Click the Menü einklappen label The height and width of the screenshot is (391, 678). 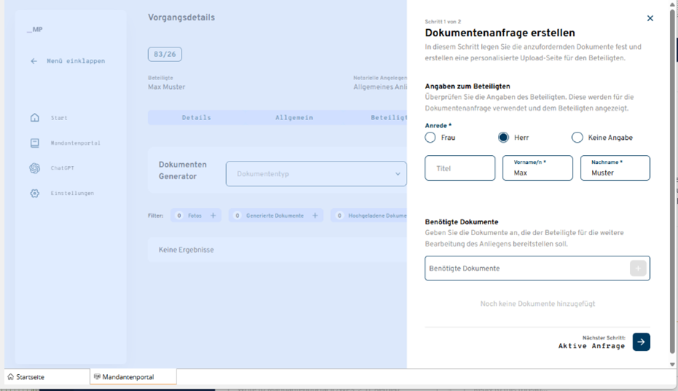click(76, 61)
